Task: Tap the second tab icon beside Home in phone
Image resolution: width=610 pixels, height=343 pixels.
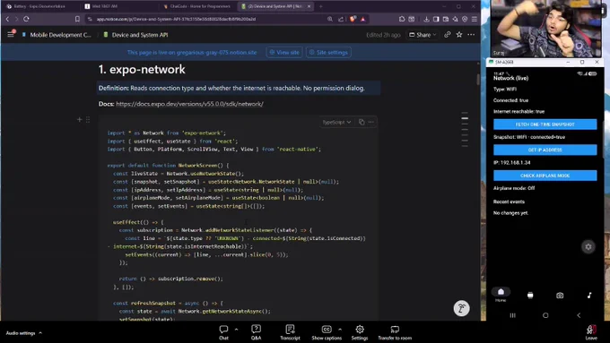Action: click(x=530, y=296)
